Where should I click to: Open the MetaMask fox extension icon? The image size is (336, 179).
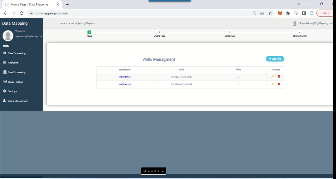click(x=280, y=13)
